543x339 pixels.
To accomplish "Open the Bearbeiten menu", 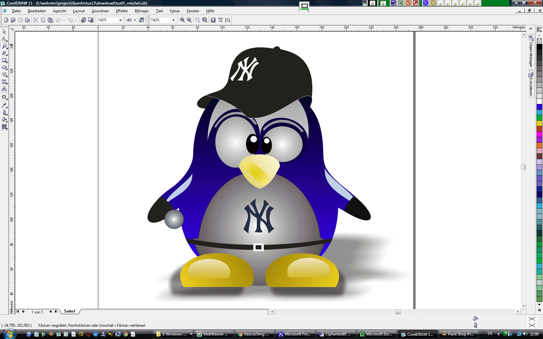I will pyautogui.click(x=37, y=11).
